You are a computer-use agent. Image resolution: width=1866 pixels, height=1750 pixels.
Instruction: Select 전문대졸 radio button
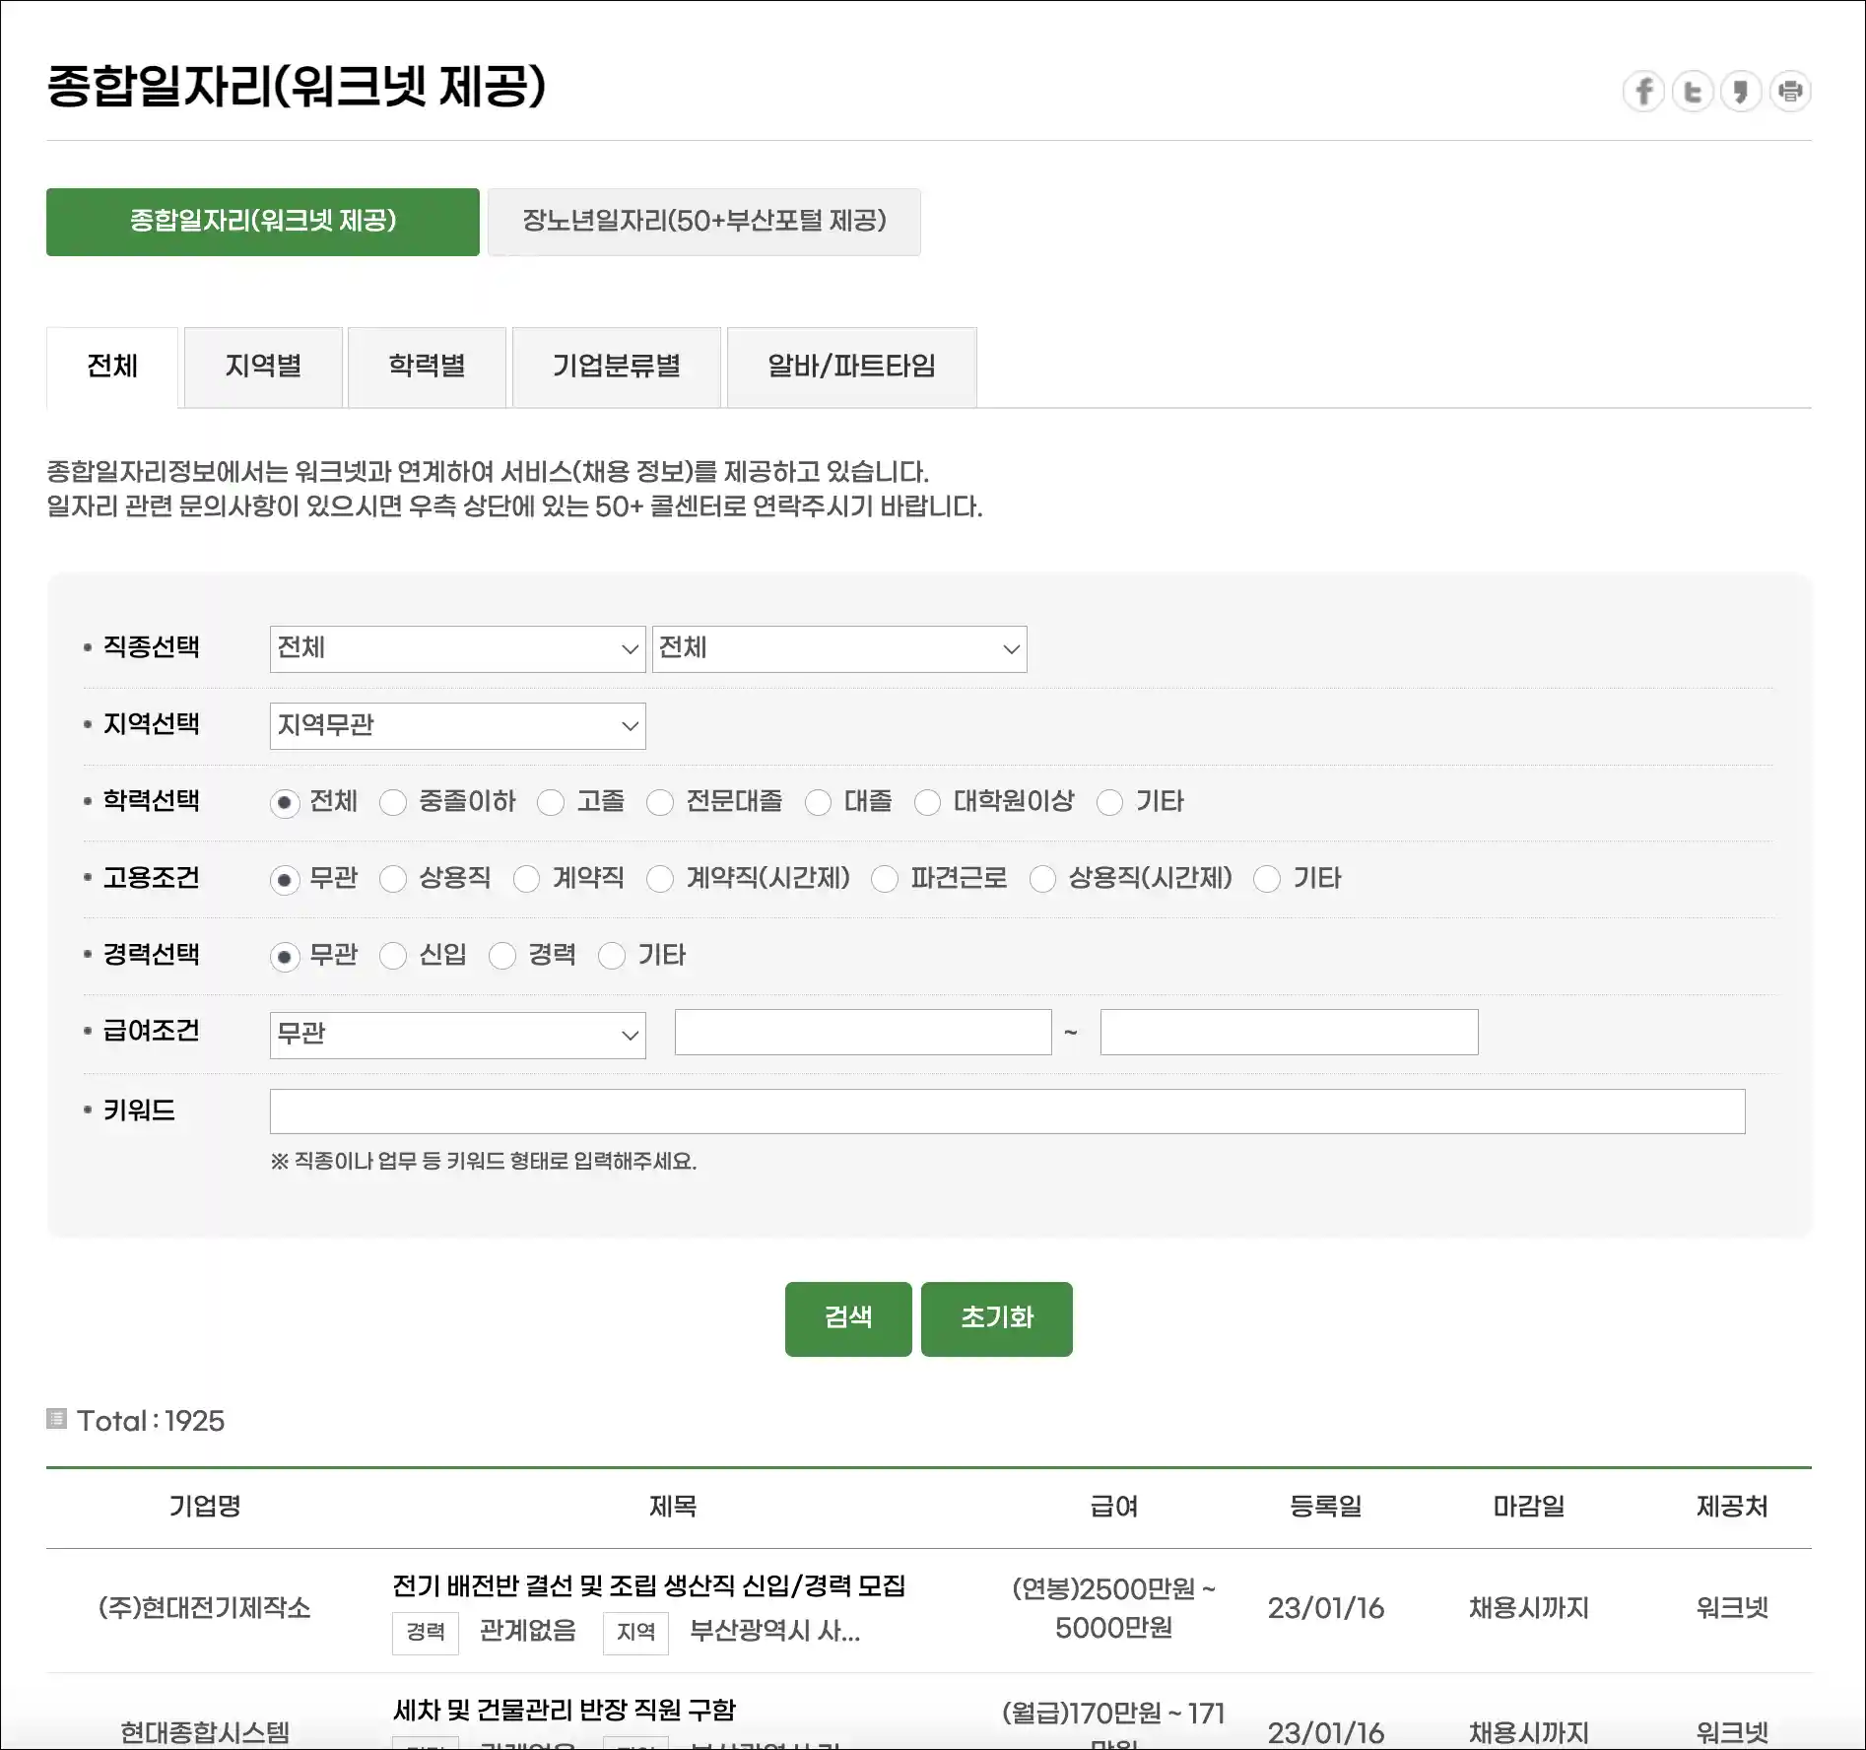point(660,803)
